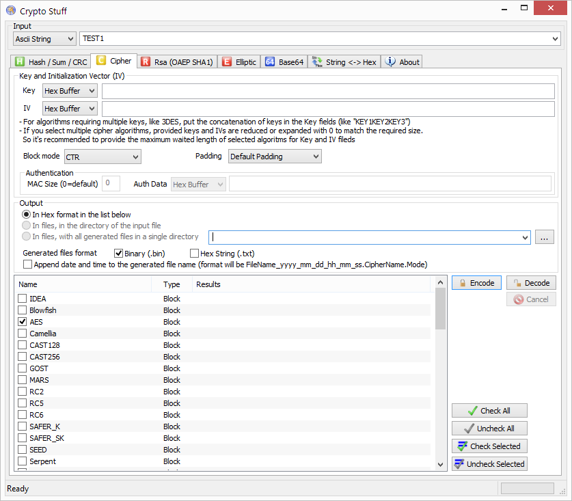This screenshot has width=572, height=501.
Task: Check the Blowfish cipher checkbox
Action: point(23,310)
